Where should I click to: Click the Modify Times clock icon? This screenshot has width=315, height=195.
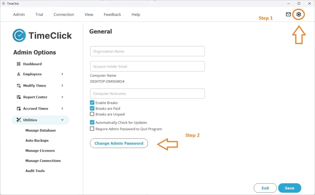coord(19,85)
